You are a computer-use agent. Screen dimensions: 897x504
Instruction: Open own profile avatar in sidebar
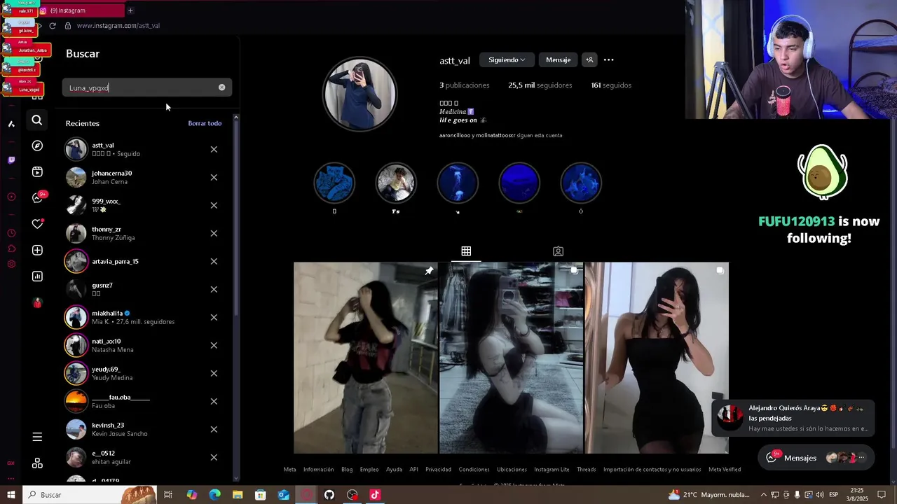tap(37, 302)
